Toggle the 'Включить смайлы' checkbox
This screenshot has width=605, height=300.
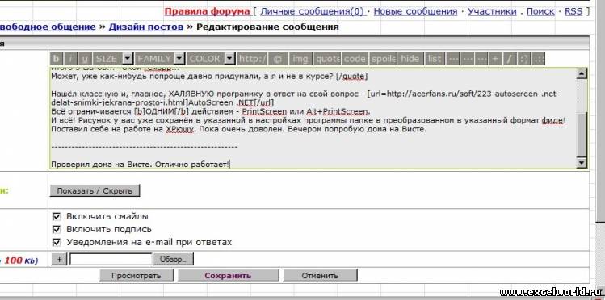[56, 216]
